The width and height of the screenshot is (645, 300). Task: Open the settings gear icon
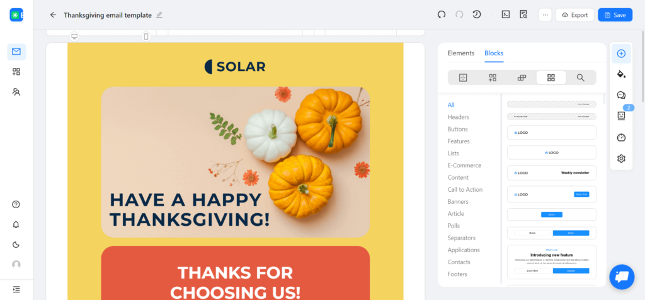pyautogui.click(x=621, y=158)
